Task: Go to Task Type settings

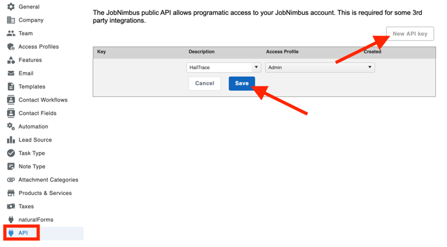Action: coord(32,153)
